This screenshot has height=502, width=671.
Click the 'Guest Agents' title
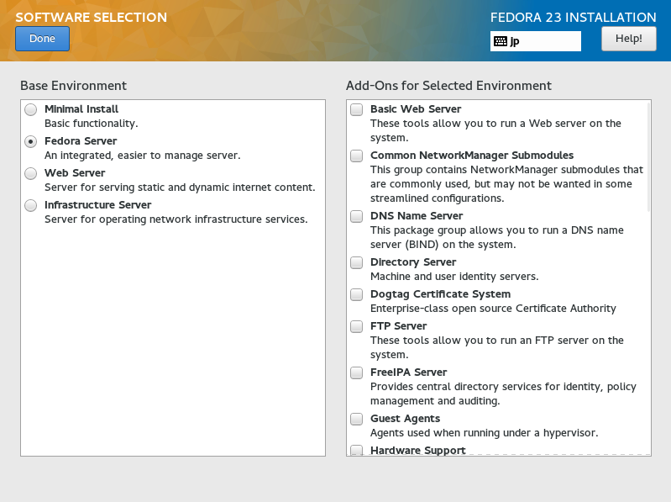(406, 419)
